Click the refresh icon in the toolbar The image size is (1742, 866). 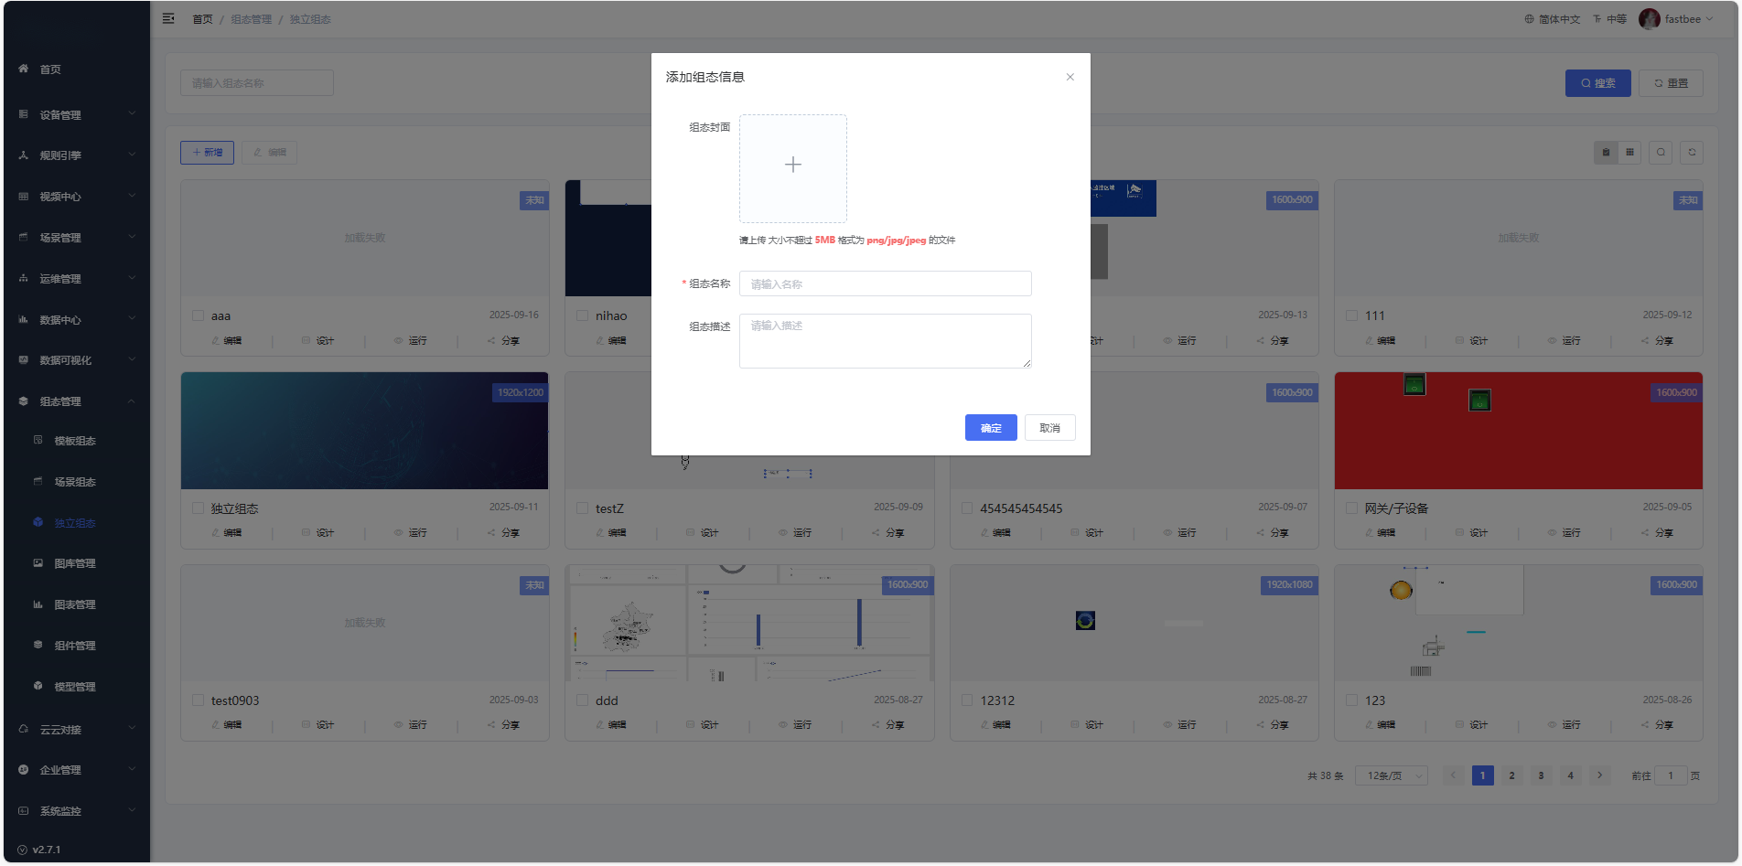tap(1692, 153)
